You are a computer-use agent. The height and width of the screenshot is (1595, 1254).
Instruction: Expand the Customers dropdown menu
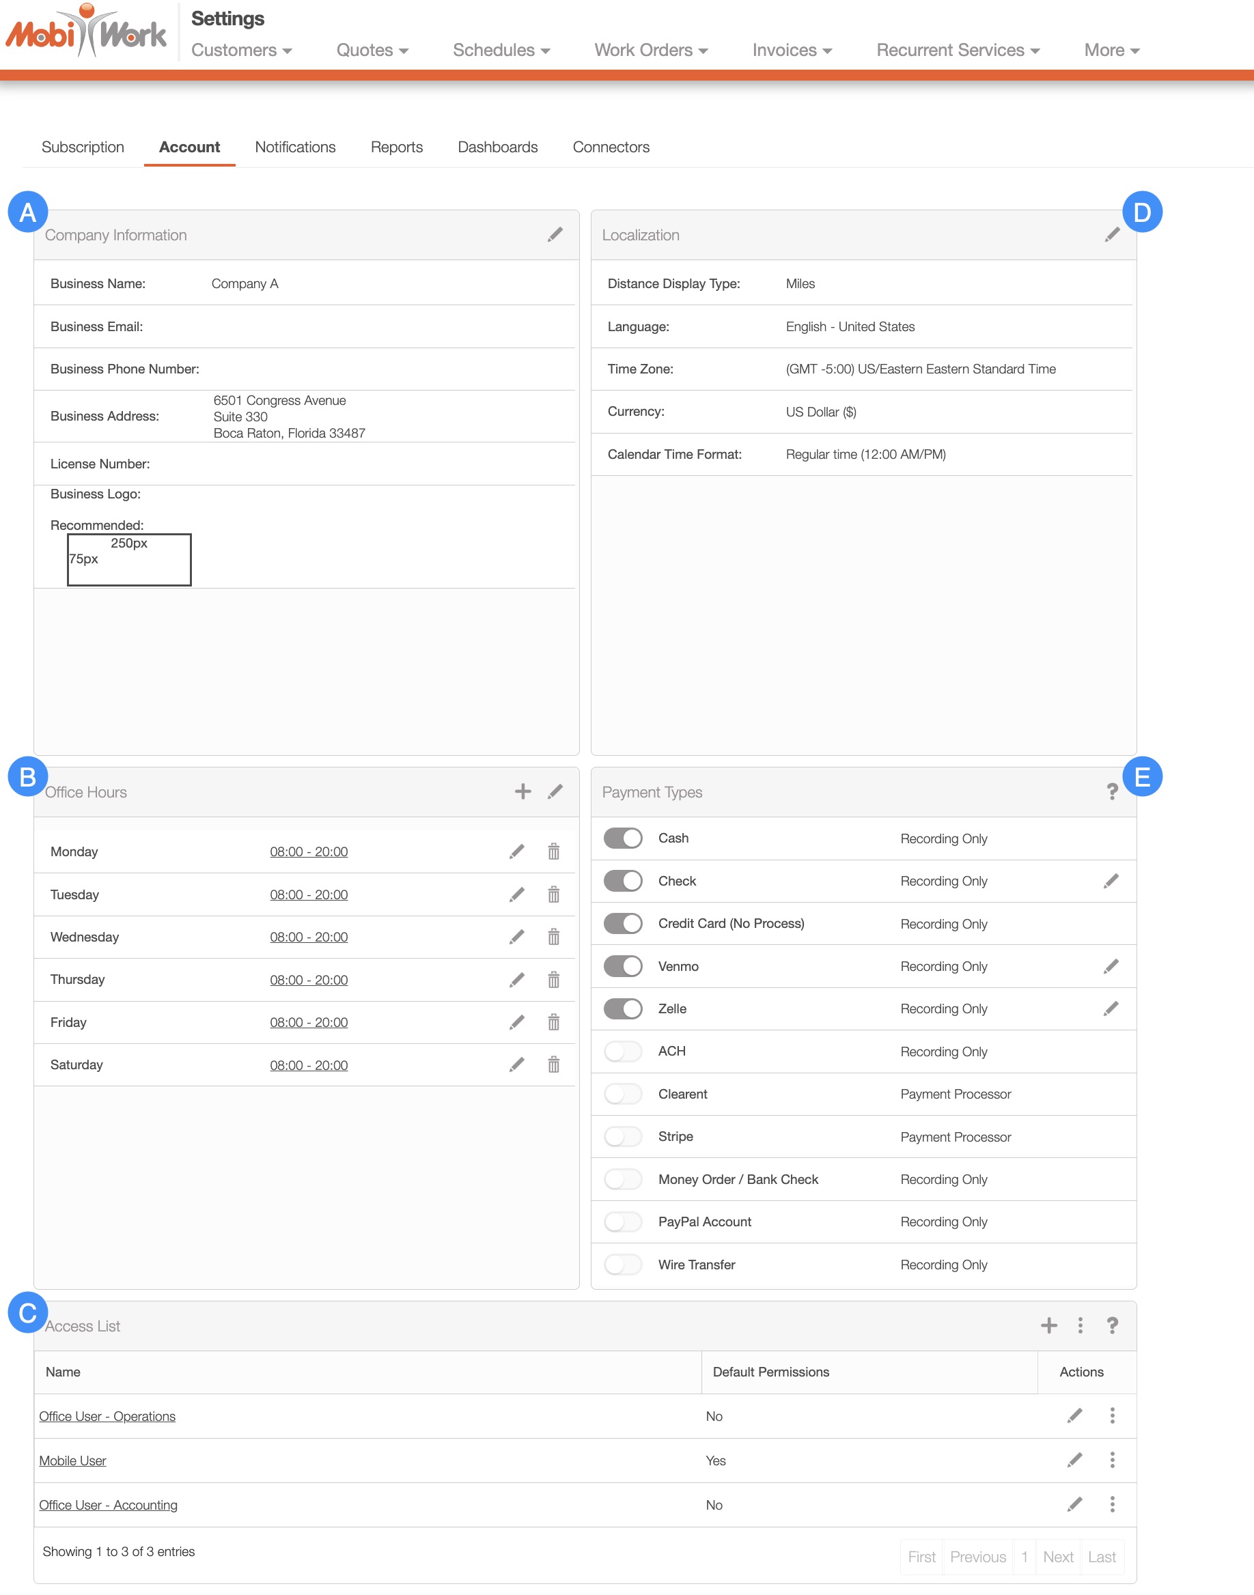[242, 50]
